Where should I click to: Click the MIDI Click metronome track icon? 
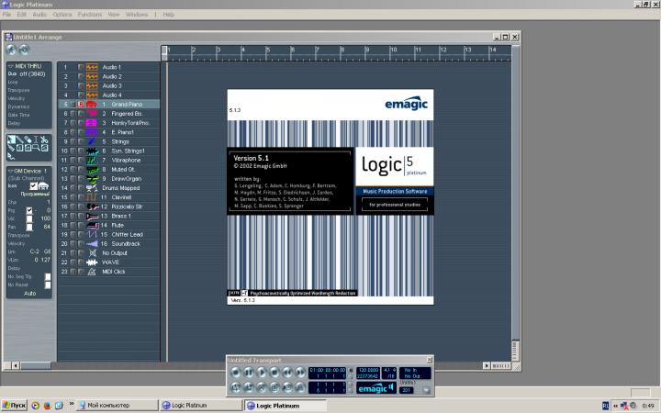pyautogui.click(x=92, y=271)
